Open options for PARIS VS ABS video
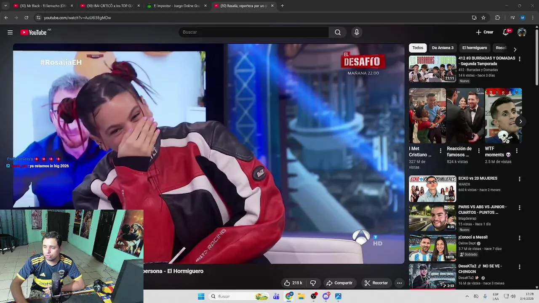 (x=519, y=208)
